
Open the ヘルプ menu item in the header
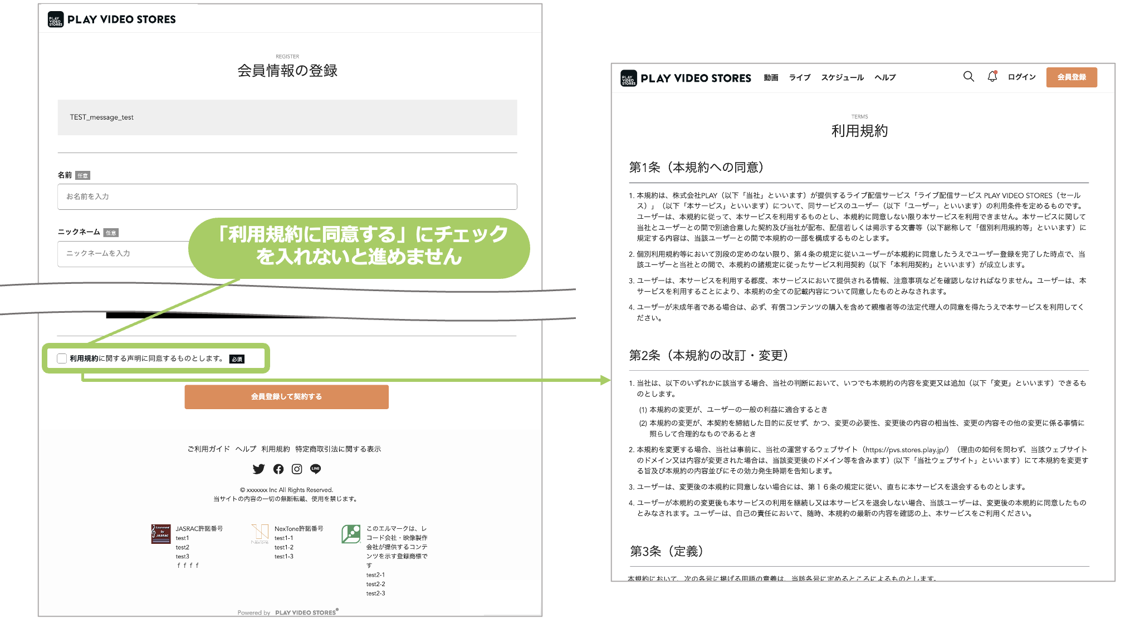[885, 77]
